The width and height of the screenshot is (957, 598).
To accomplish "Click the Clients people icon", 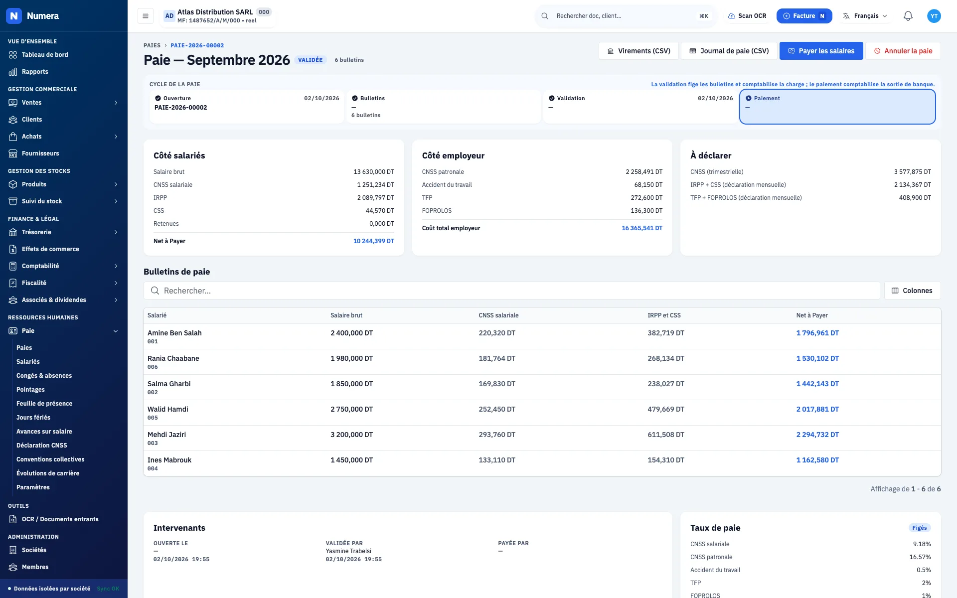I will (x=13, y=120).
